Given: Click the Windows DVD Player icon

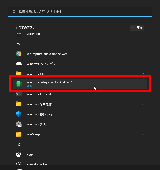Looking at the screenshot, I should tap(19, 64).
